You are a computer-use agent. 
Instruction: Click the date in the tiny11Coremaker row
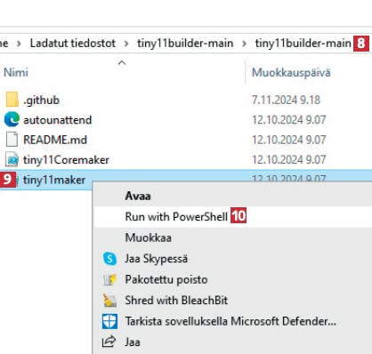(x=289, y=160)
